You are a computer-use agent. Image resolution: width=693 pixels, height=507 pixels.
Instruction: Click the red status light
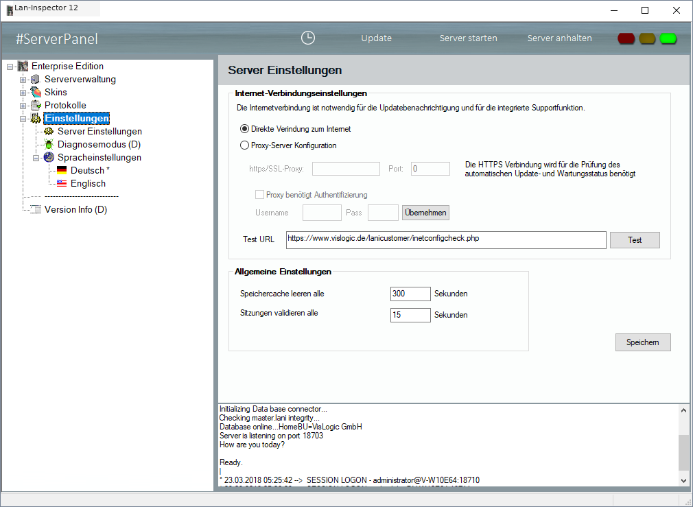(626, 38)
